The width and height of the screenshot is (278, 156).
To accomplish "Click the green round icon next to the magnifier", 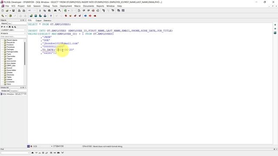I will [10, 16].
